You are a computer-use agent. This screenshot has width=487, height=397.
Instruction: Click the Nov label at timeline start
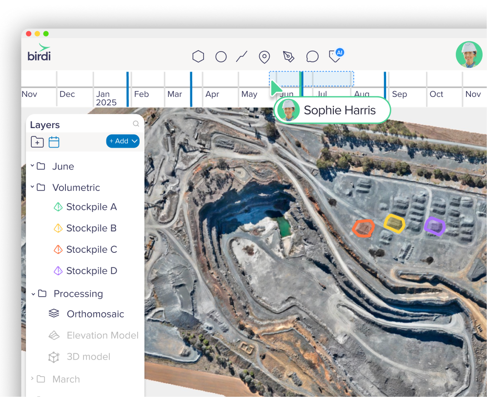pos(29,94)
